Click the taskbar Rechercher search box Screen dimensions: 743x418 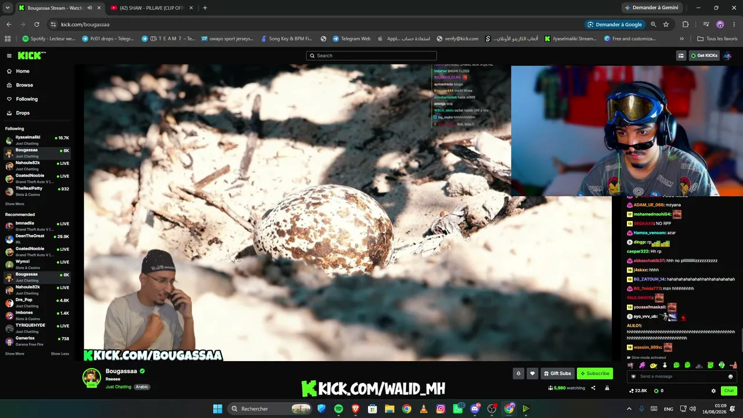(270, 409)
